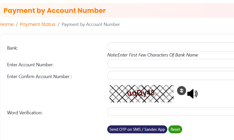Refresh the captcha image
Image resolution: width=234 pixels, height=140 pixels.
click(x=181, y=91)
